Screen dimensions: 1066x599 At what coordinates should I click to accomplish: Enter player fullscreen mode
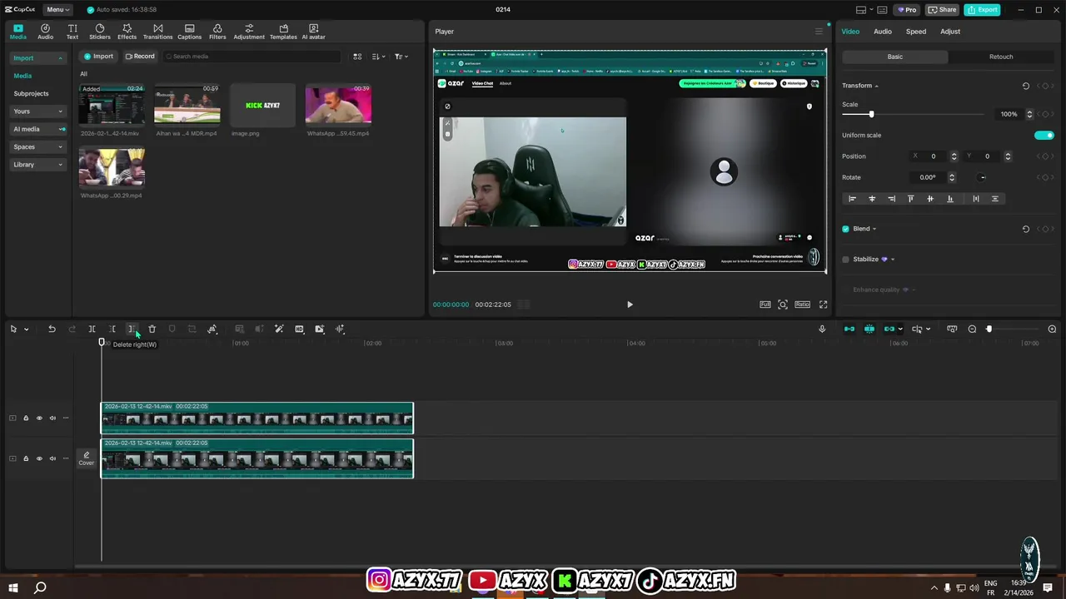[x=823, y=304]
